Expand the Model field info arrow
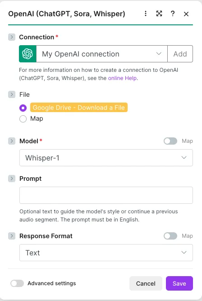Viewport: 202px width, 301px height. 12,141
